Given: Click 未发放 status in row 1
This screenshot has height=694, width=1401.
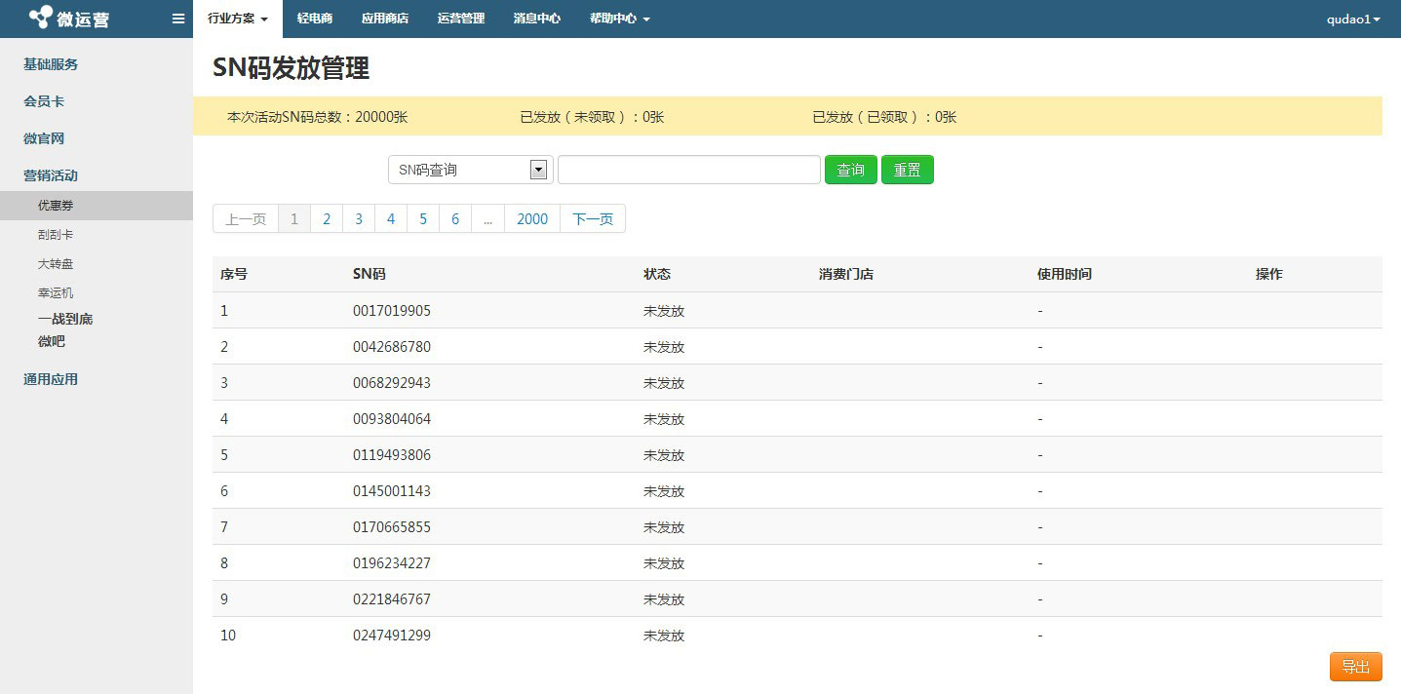Looking at the screenshot, I should (664, 311).
